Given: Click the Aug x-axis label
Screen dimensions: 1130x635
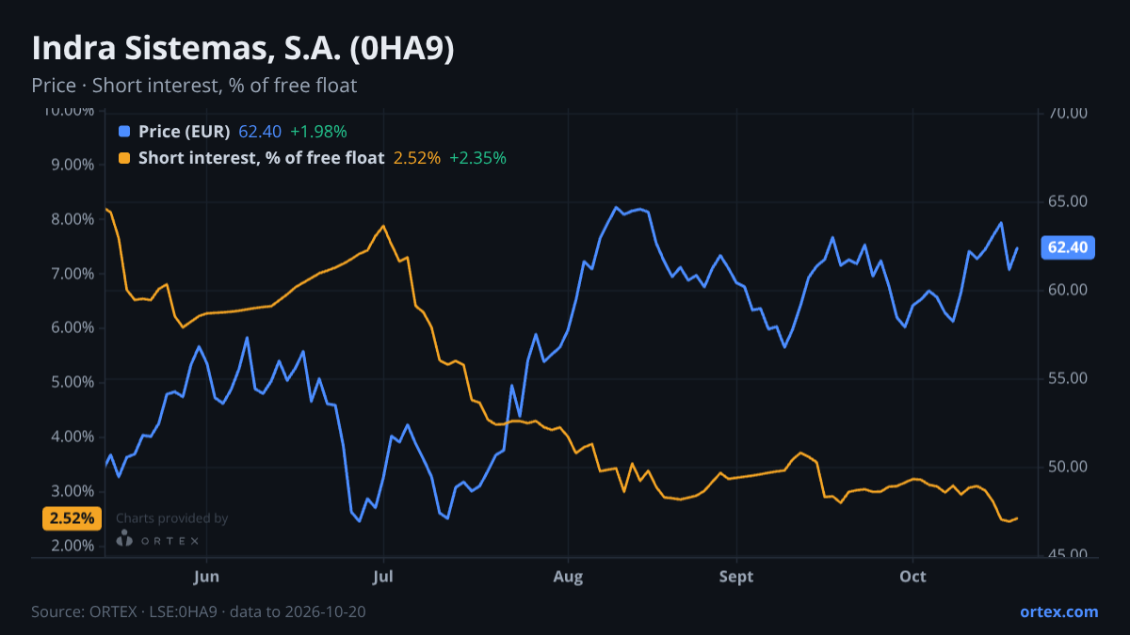Looking at the screenshot, I should [568, 576].
